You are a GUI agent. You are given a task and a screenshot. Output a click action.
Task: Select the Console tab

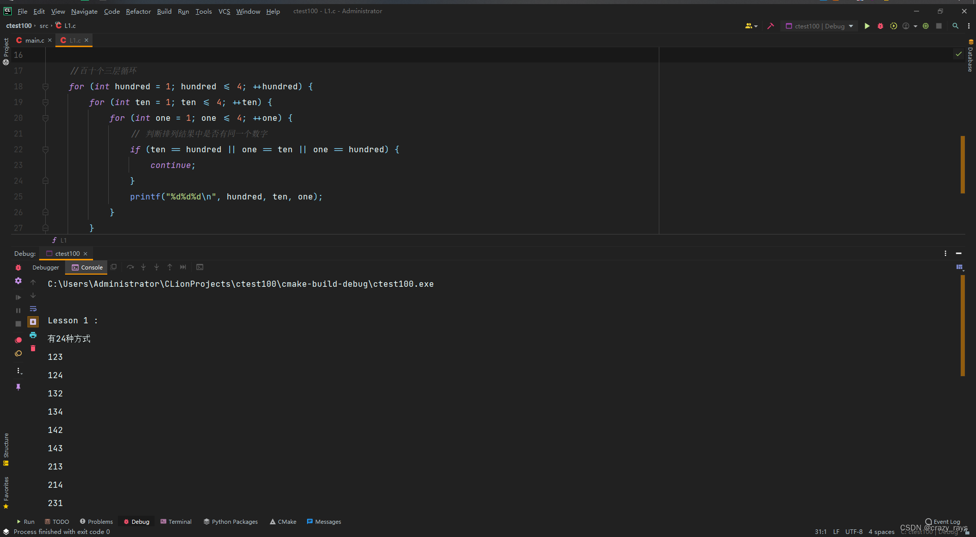tap(87, 267)
